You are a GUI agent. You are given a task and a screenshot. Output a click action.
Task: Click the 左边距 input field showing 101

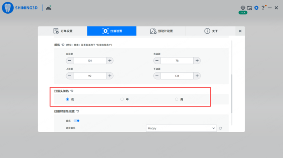(90, 61)
